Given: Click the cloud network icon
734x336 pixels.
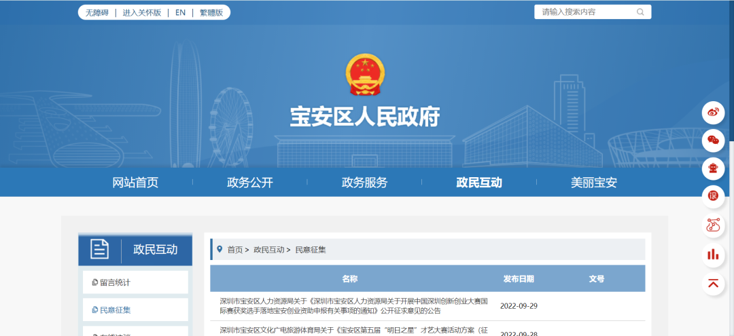Looking at the screenshot, I should click(x=713, y=226).
